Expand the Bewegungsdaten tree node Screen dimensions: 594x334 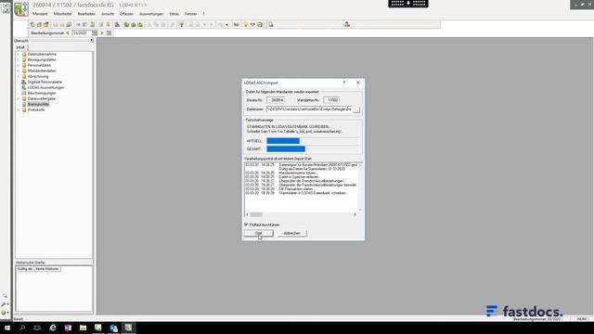point(19,59)
